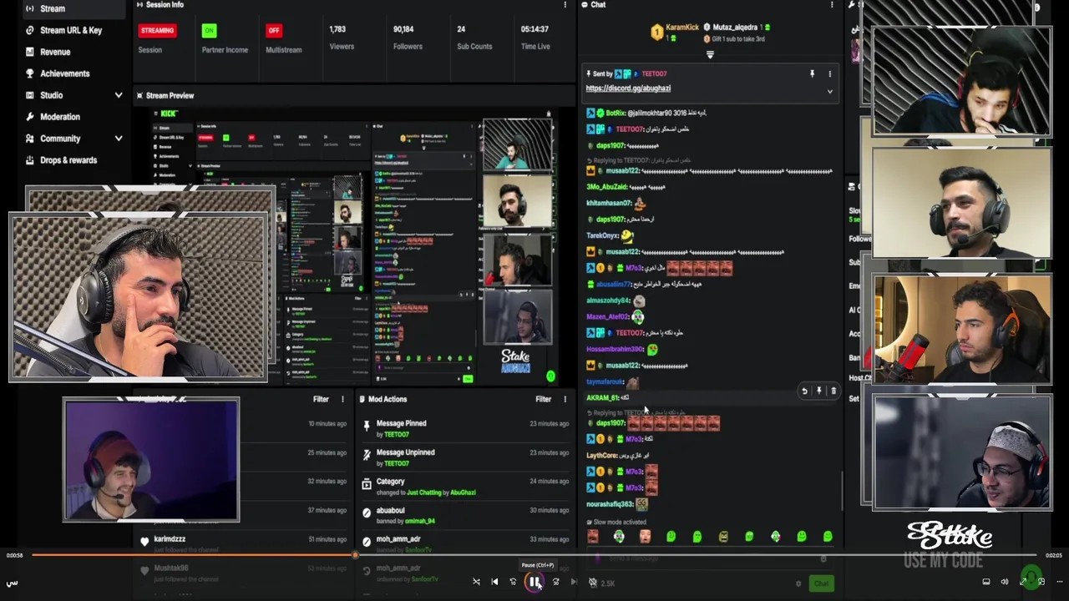Viewport: 1069px width, 601px height.
Task: Open Moderation in the dashboard sidebar
Action: (60, 117)
